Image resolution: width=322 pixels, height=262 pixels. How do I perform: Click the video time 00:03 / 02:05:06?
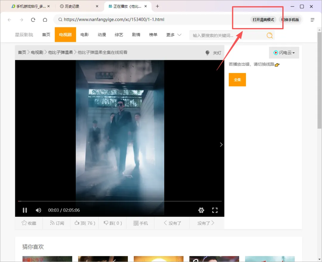[x=64, y=210]
